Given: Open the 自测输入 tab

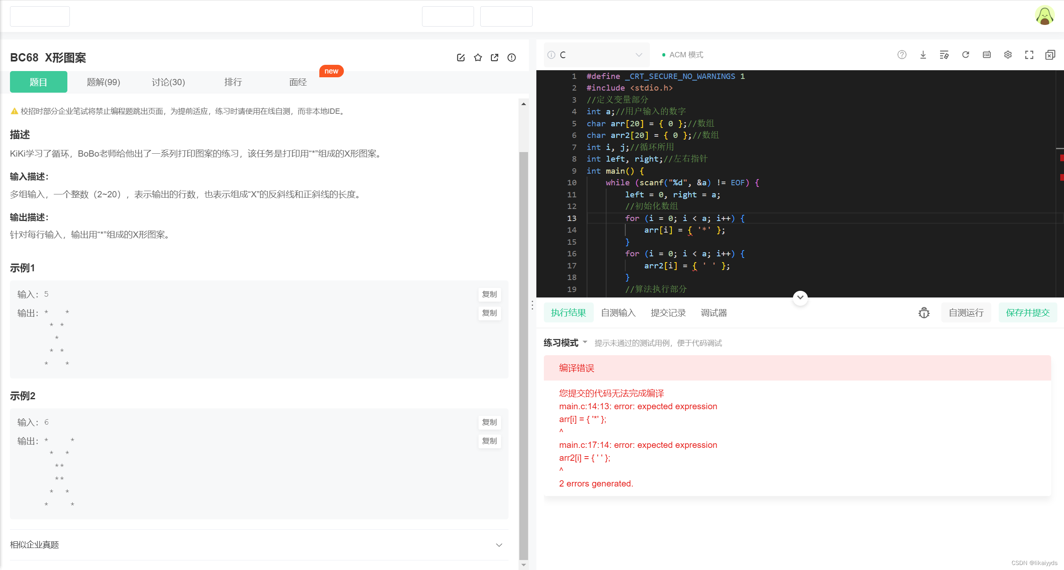Looking at the screenshot, I should [618, 312].
